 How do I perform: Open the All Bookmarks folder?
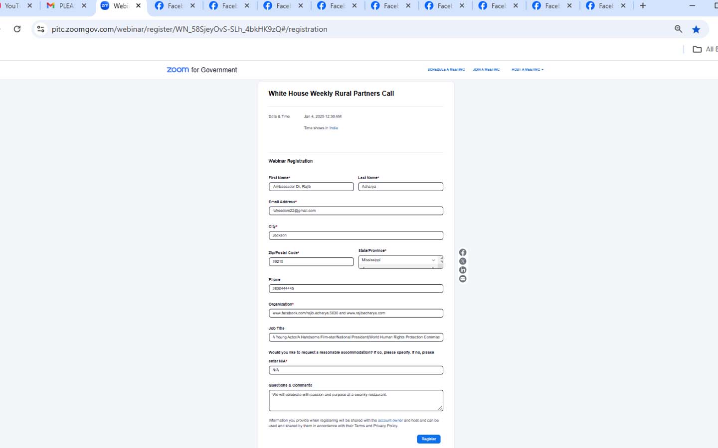705,49
